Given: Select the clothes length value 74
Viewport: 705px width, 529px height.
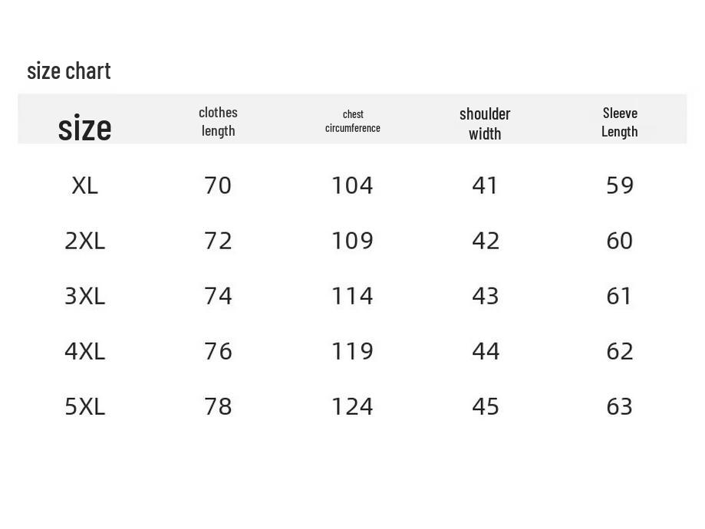Looking at the screenshot, I should (218, 296).
